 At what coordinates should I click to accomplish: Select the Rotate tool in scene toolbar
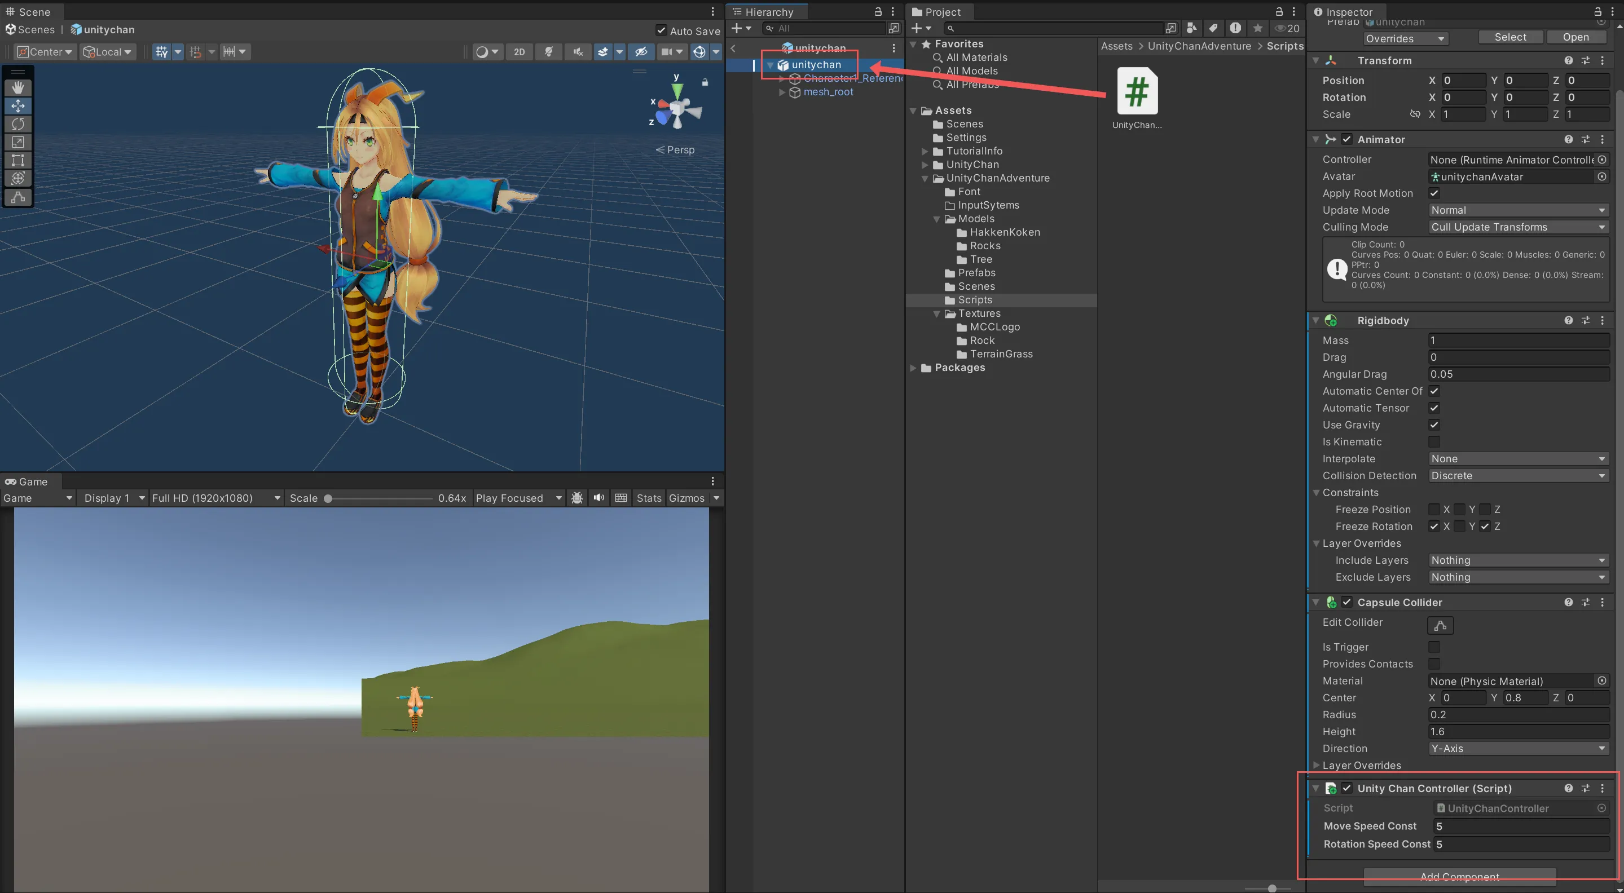click(17, 124)
